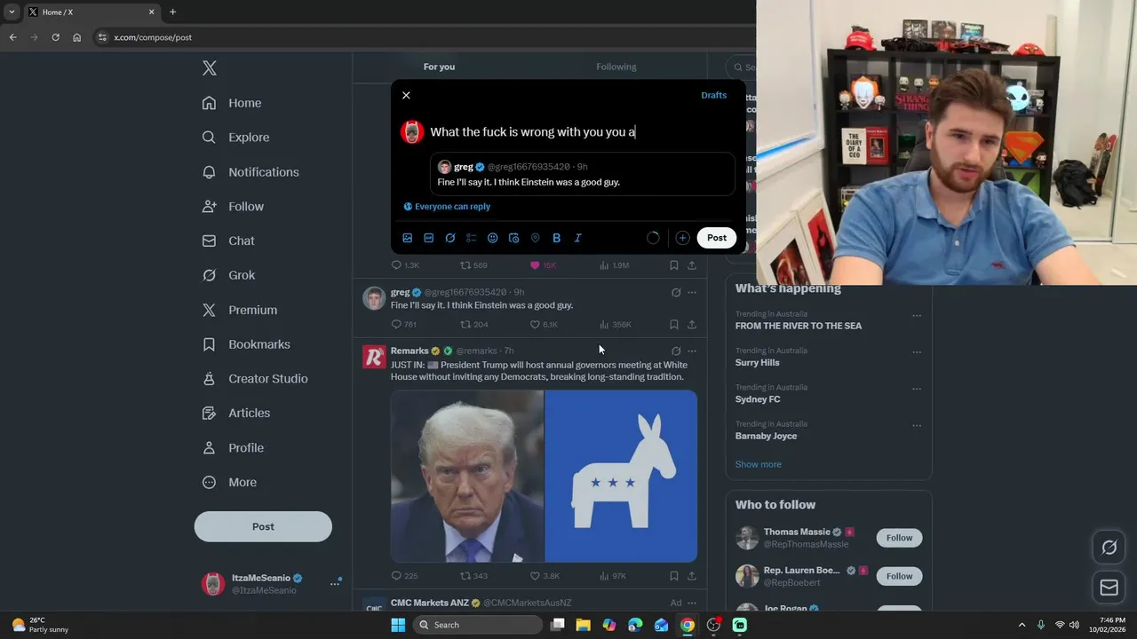Open a new Chrome tab
Viewport: 1137px width, 639px height.
pos(172,12)
